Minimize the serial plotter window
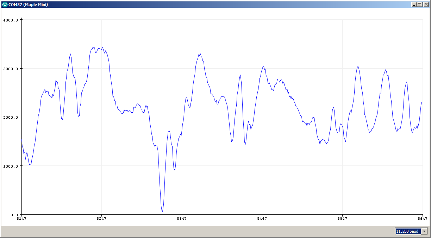 [x=414, y=5]
